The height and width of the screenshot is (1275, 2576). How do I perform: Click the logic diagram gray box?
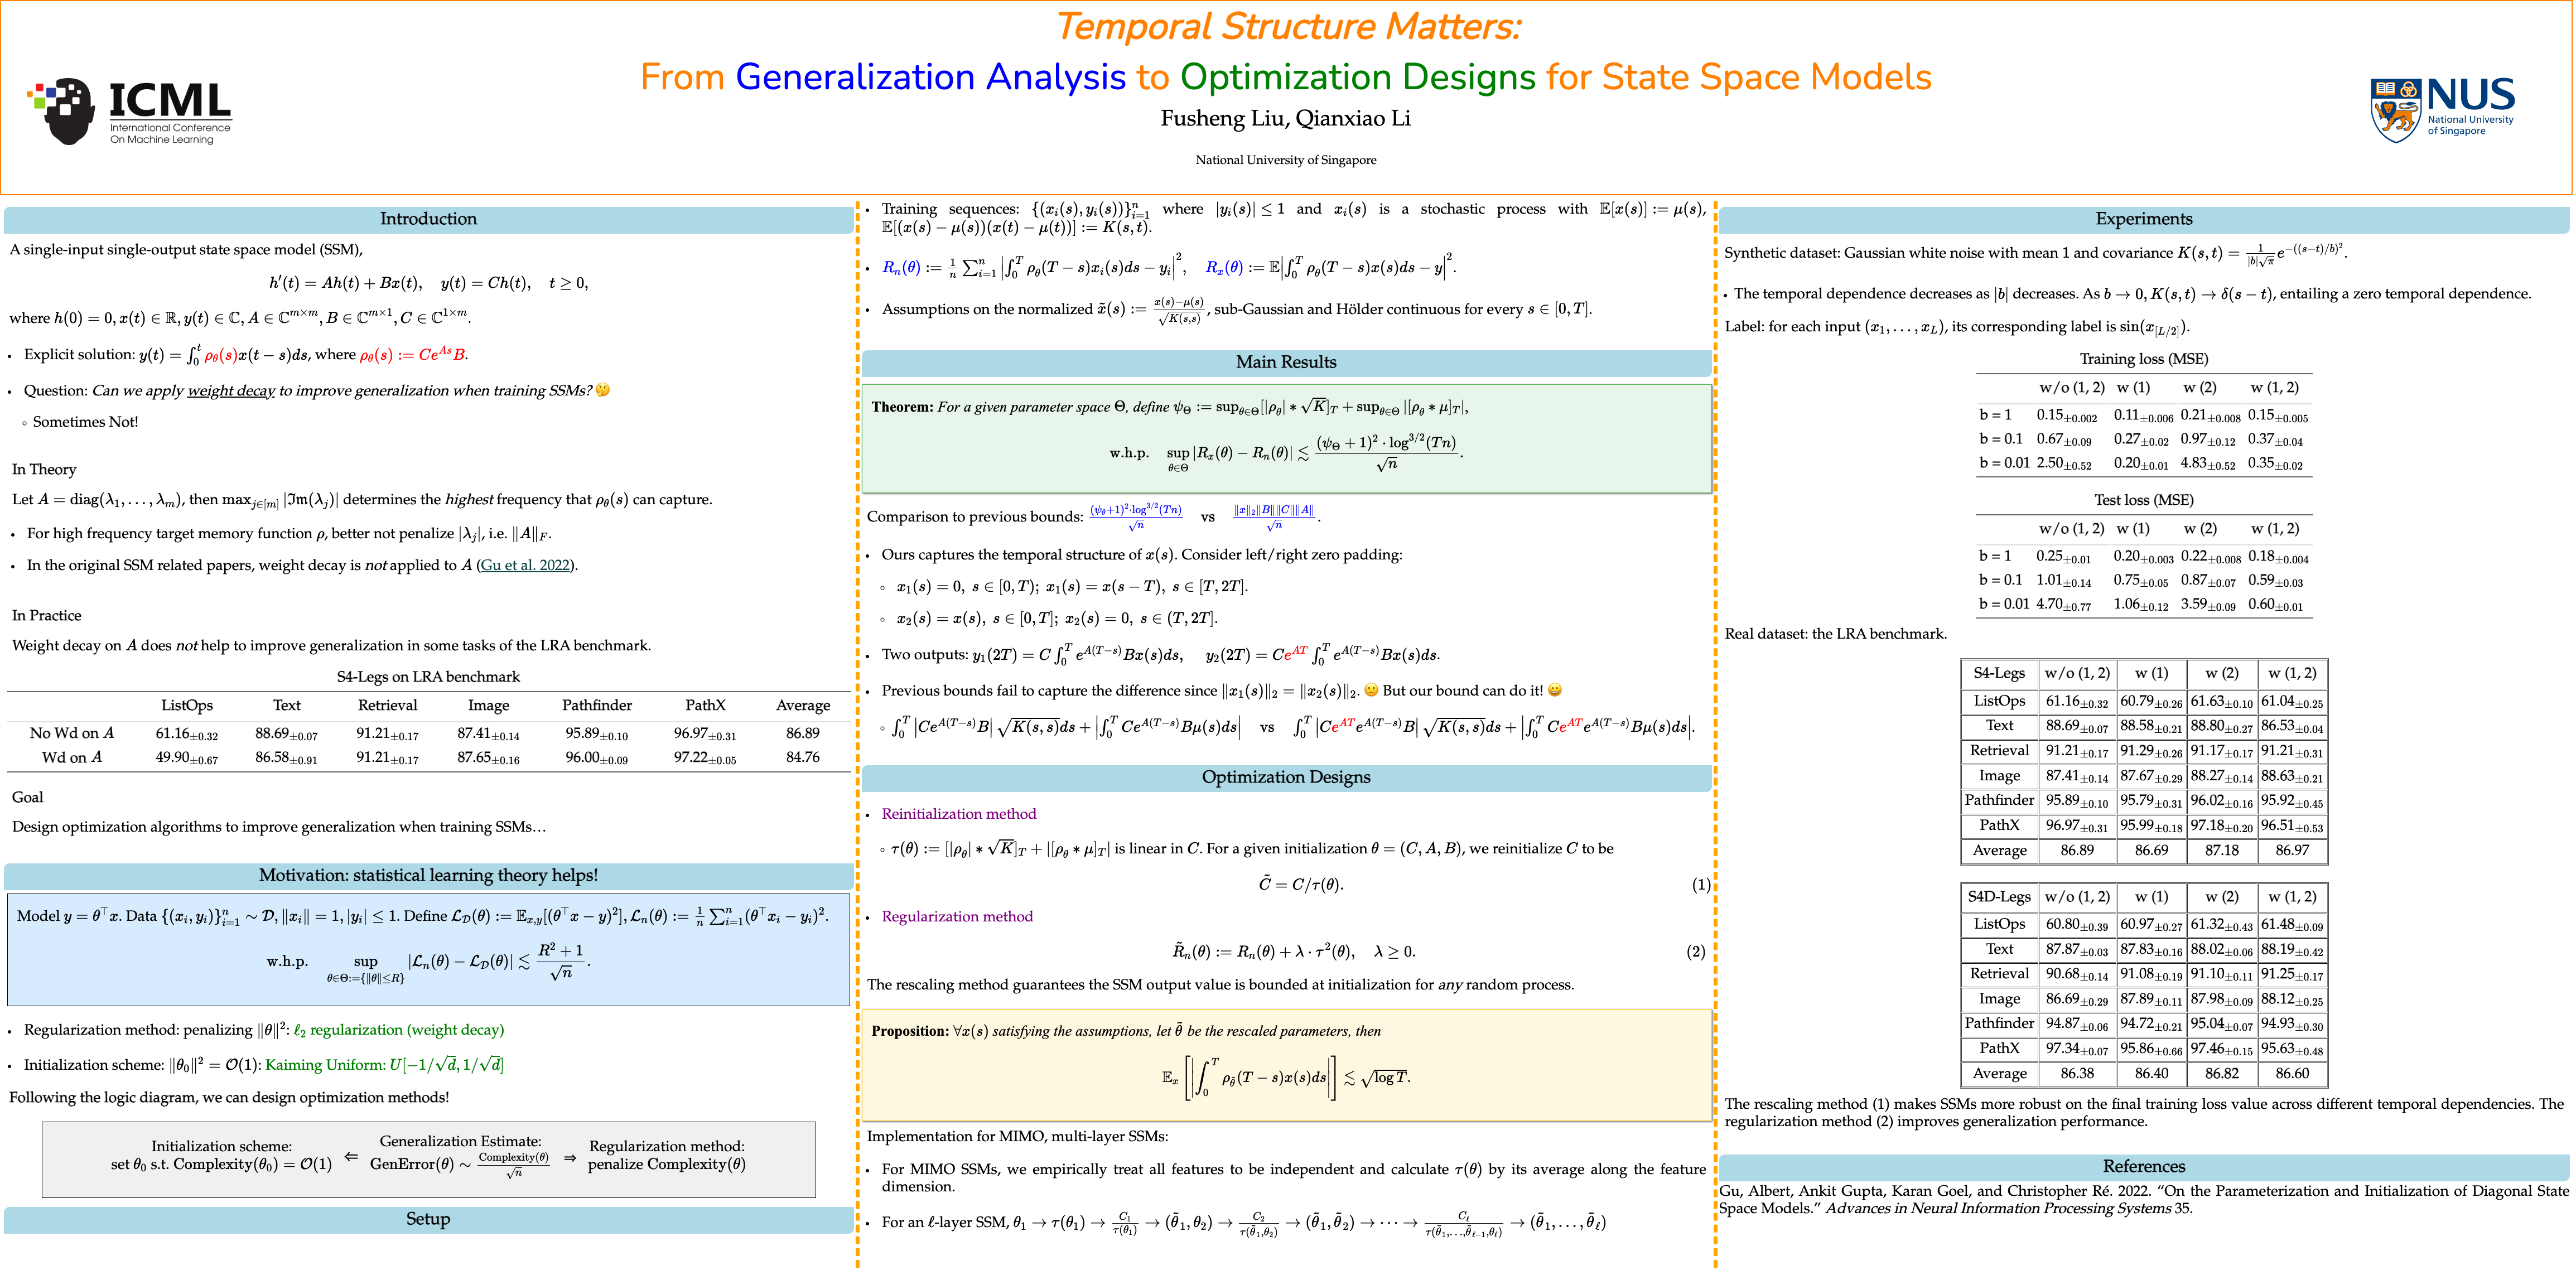[428, 1159]
